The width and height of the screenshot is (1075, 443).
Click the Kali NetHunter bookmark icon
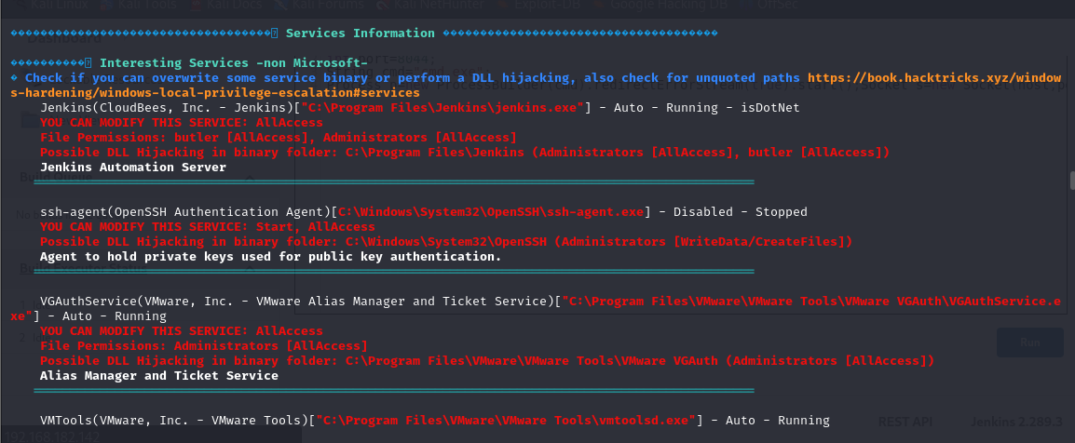383,4
